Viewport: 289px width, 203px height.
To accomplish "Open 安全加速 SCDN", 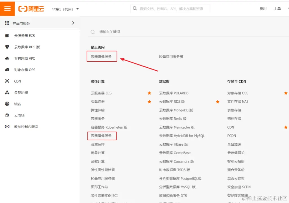I will click(239, 187).
